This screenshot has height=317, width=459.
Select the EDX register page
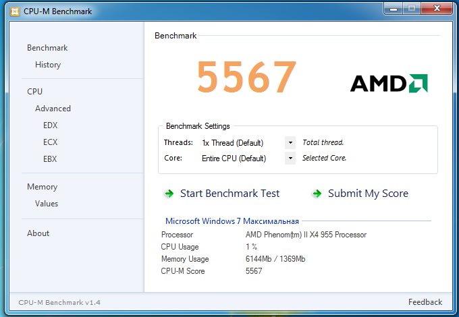pos(50,125)
